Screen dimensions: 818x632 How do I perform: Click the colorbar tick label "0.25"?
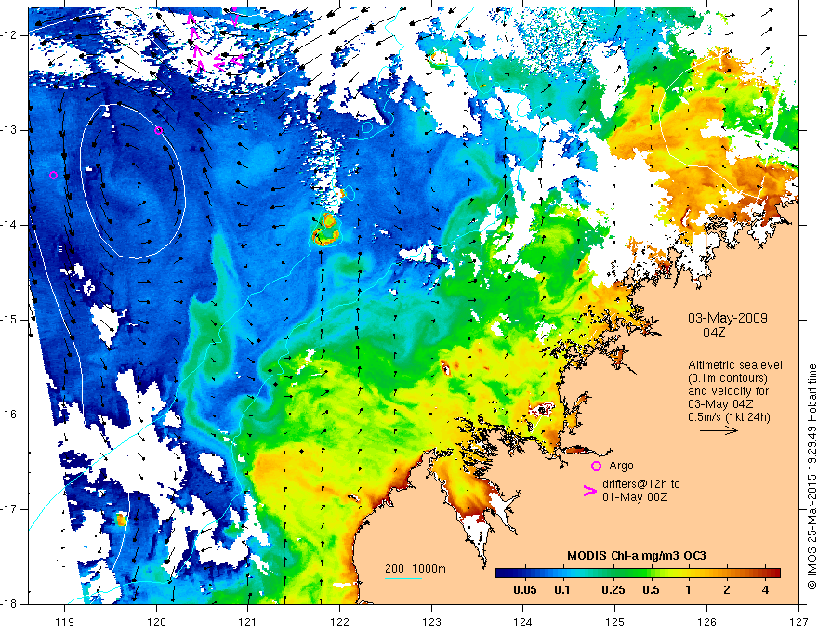click(613, 590)
